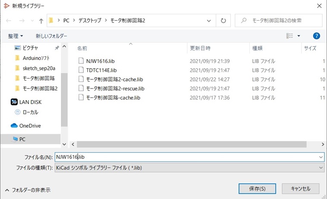Click the search box for モータ制御回路2
The image size is (327, 199).
(283, 21)
